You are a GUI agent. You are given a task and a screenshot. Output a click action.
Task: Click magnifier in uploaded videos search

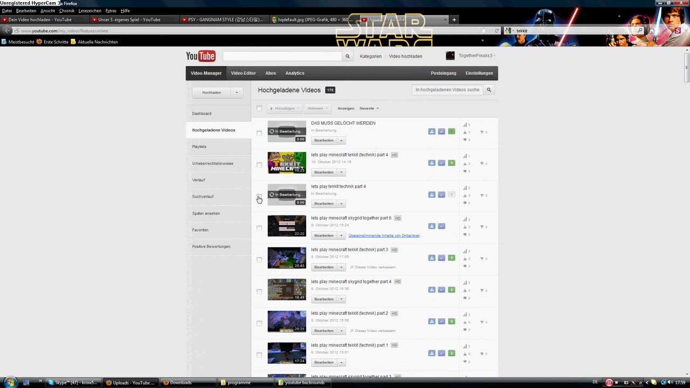click(x=489, y=90)
